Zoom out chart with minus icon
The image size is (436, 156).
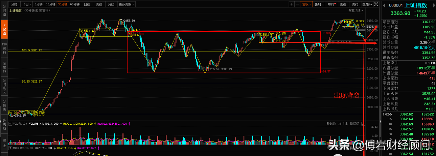297,4
